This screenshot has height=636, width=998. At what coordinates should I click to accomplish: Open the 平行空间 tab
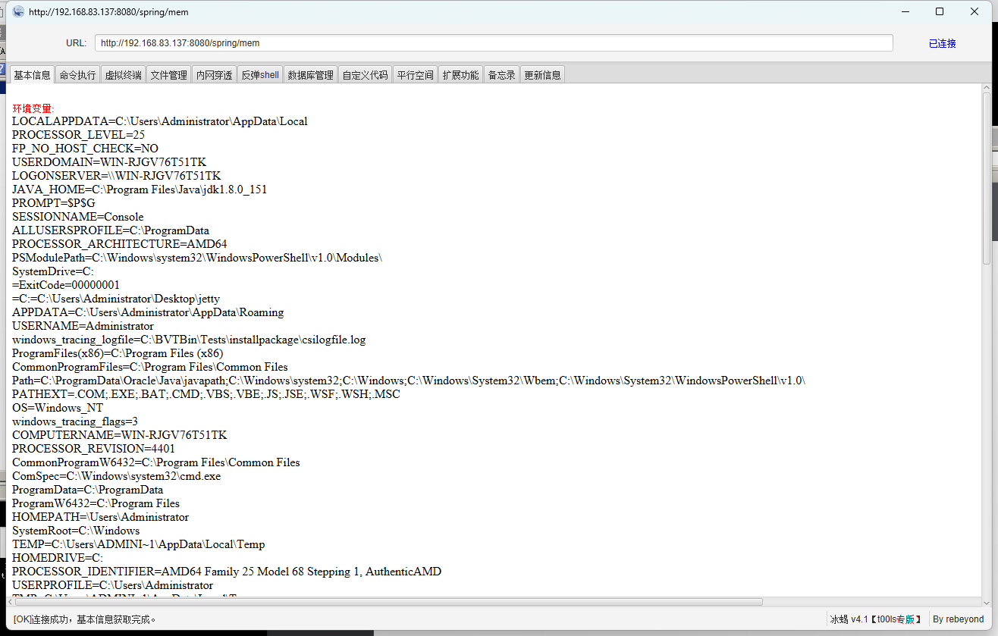pos(415,75)
